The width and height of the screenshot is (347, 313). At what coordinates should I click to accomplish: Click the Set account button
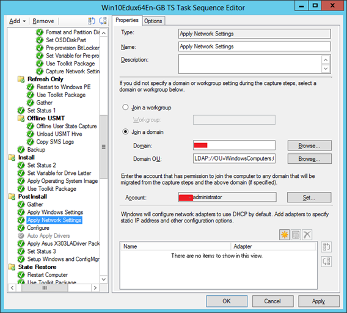pyautogui.click(x=309, y=197)
